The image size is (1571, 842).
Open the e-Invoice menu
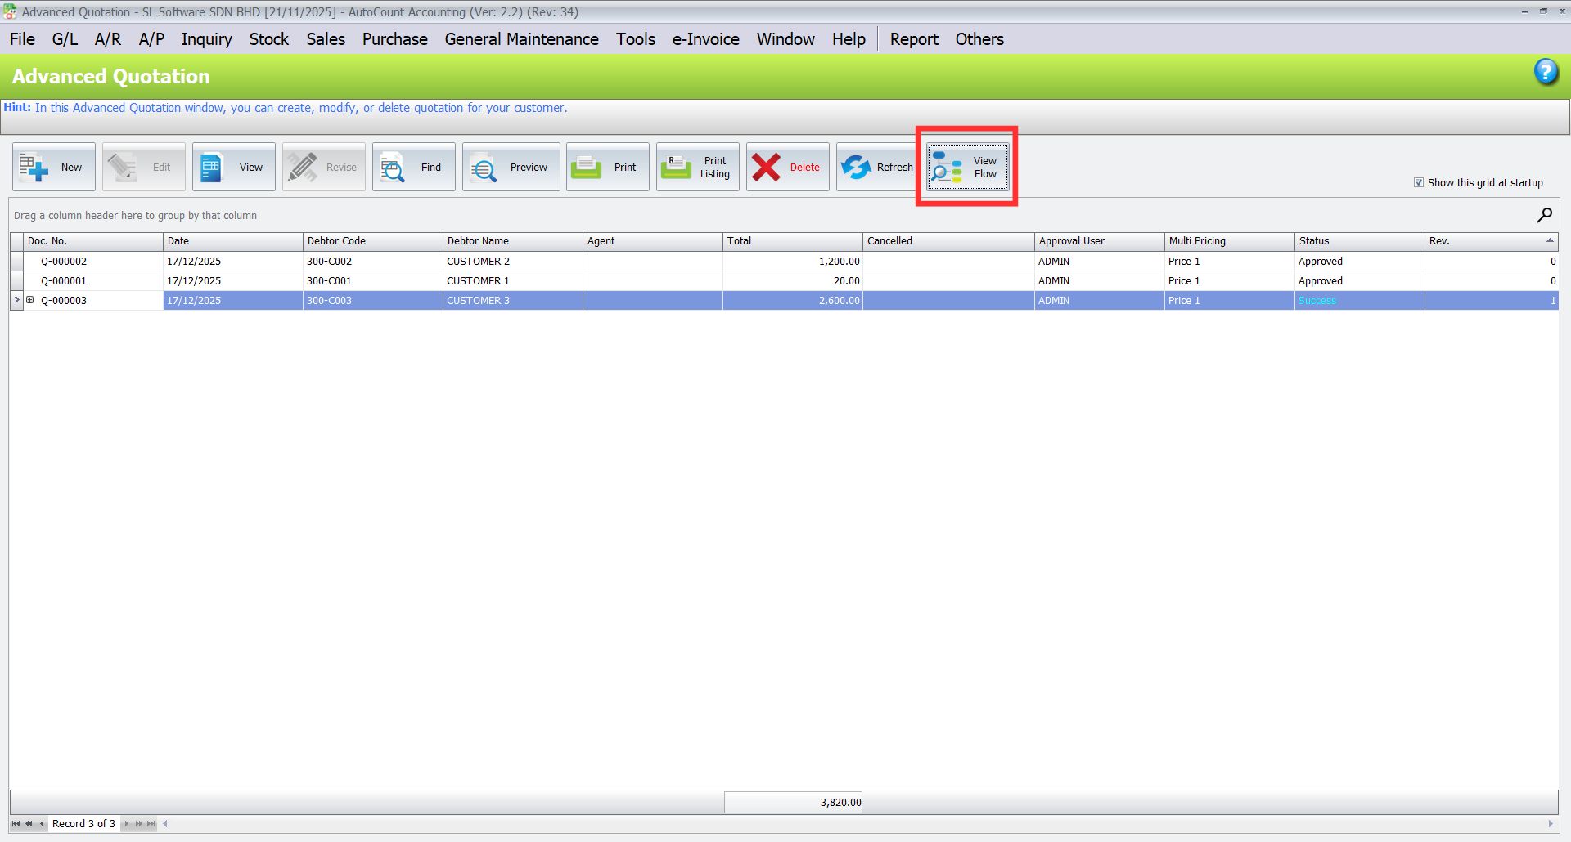click(x=704, y=38)
